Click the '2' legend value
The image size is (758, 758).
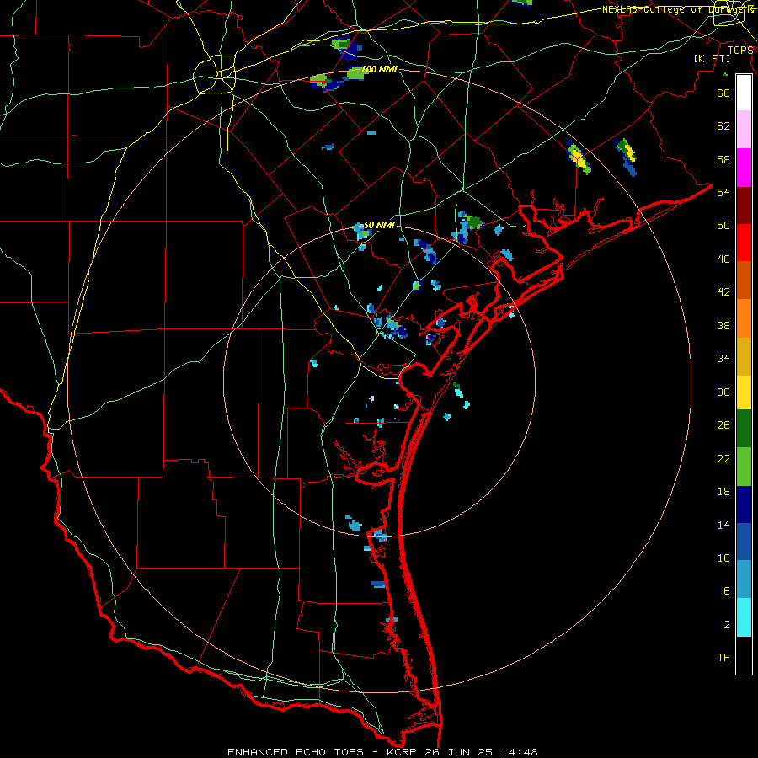726,625
